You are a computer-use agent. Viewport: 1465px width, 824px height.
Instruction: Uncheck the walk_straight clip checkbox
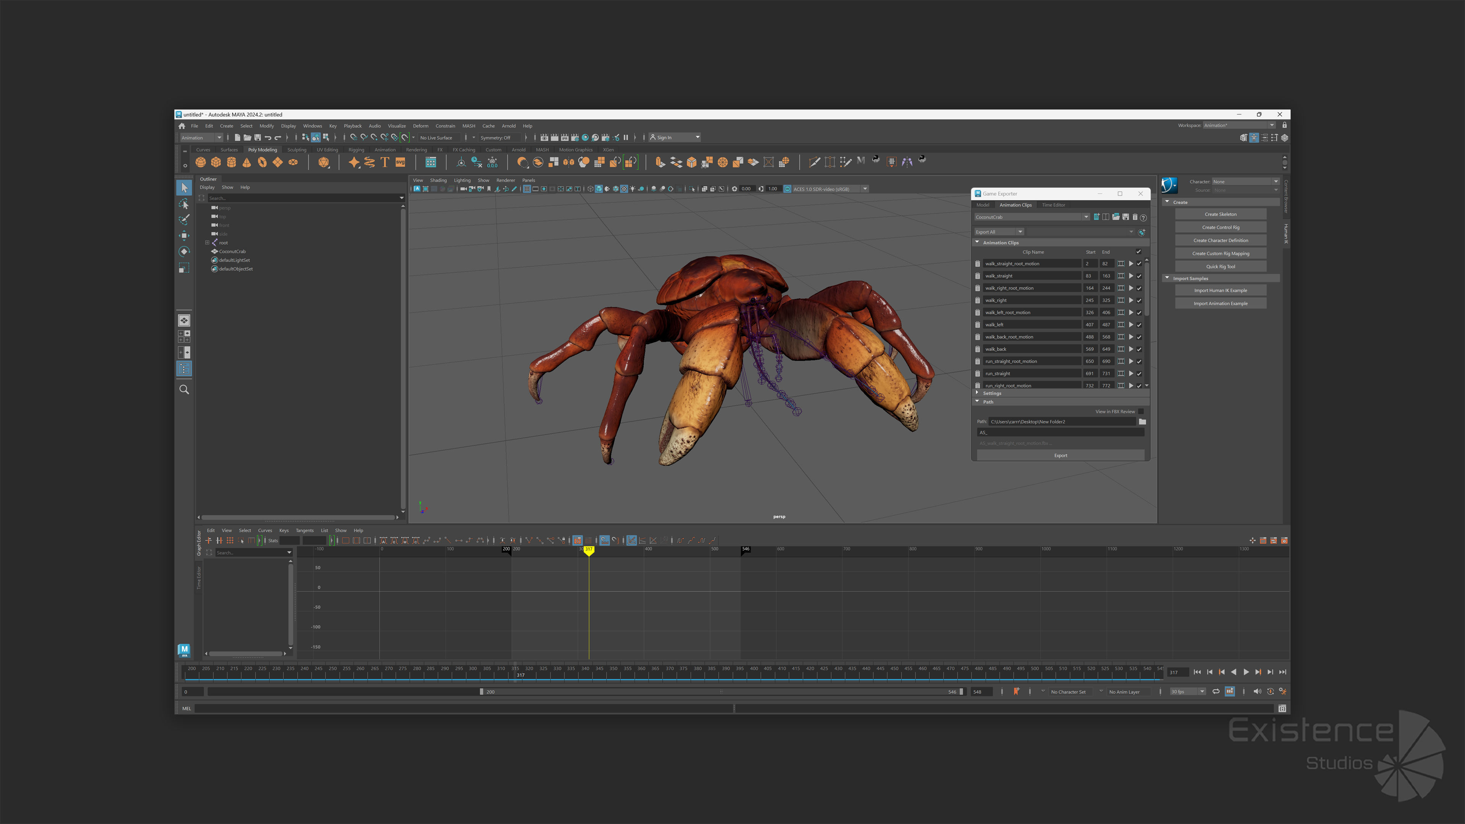(x=1139, y=276)
